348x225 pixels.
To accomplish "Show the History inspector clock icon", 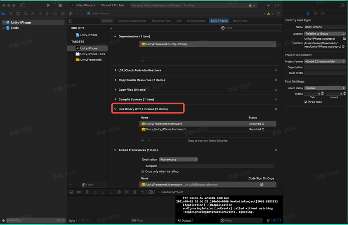I will click(316, 14).
